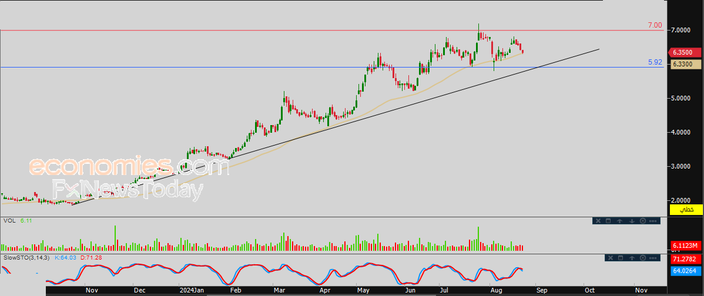
Task: Click the Oct date axis label
Action: [589, 291]
